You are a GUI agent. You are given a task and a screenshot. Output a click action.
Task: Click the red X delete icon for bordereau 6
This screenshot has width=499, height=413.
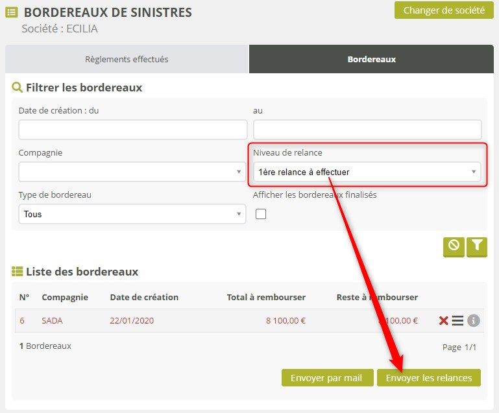(x=444, y=320)
